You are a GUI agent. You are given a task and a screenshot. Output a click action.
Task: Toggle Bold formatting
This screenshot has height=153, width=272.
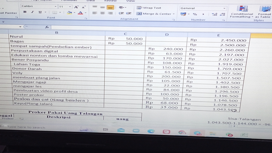[x=25, y=12]
